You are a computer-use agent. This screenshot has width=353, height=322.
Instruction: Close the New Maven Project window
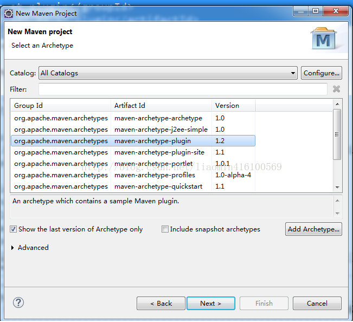pyautogui.click(x=336, y=11)
